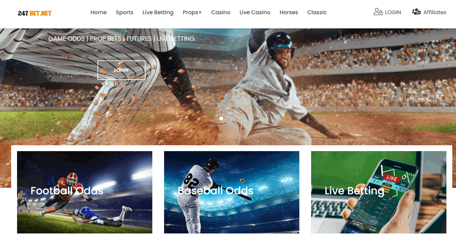Select the second carousel slide dot
This screenshot has height=235, width=456.
tap(232, 118)
